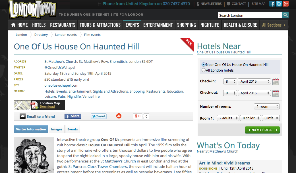The image size is (296, 173).
Task: Open the Restaurants navigation menu item
Action: coord(63,25)
